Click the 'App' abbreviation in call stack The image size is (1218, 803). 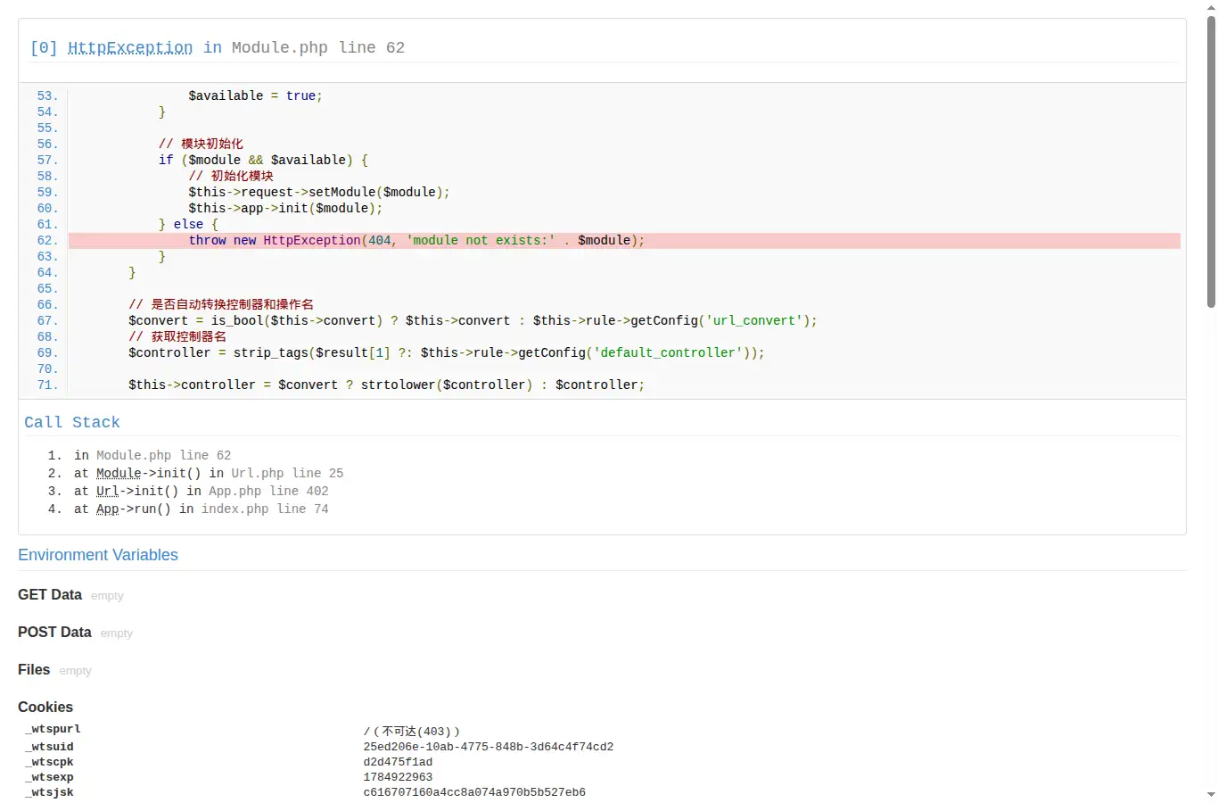tap(108, 509)
